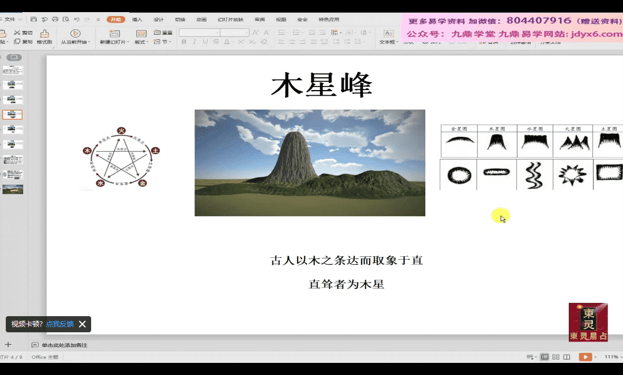Screen dimensions: 623x375
Task: Click the Reset (重置) slide icon
Action: pyautogui.click(x=157, y=33)
